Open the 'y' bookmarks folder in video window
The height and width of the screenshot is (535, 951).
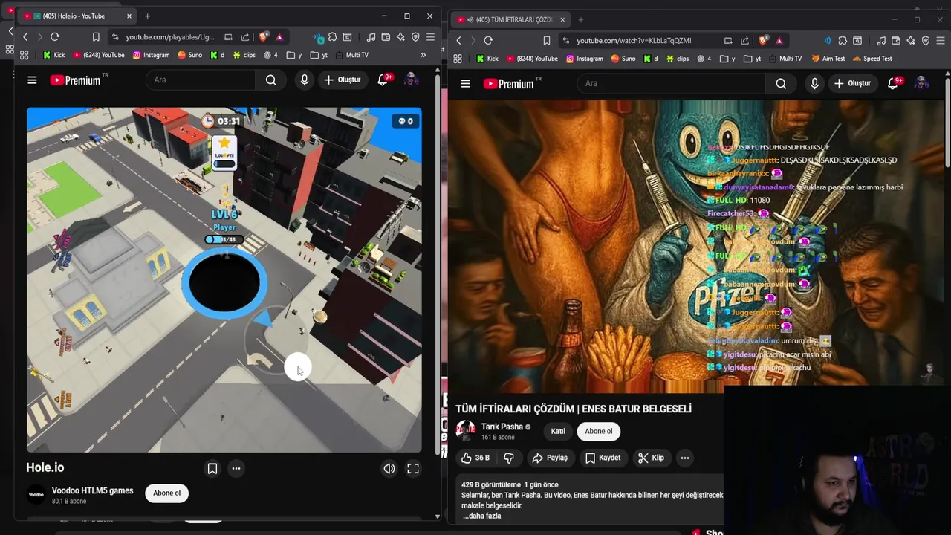pos(728,59)
